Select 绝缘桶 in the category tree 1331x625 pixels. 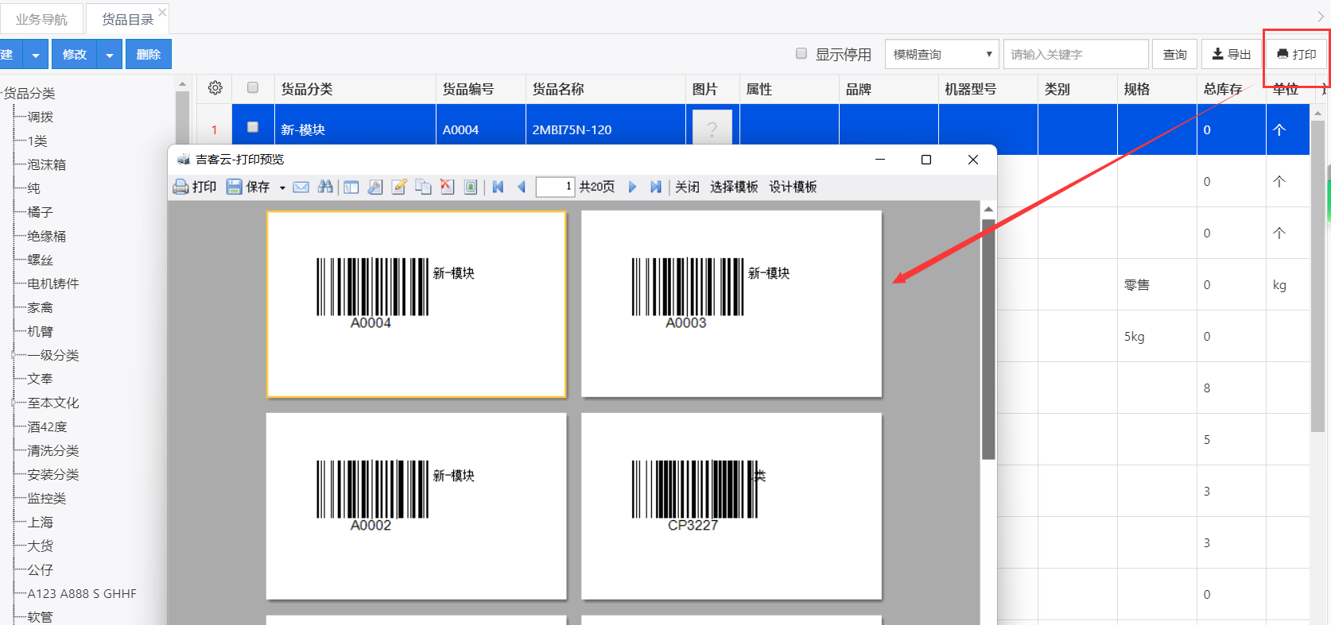tap(47, 236)
